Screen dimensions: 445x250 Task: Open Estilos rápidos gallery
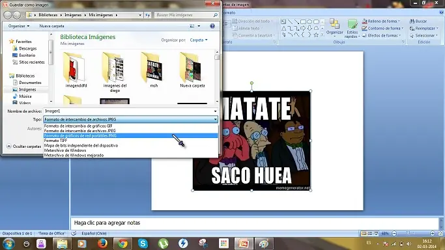point(352,29)
